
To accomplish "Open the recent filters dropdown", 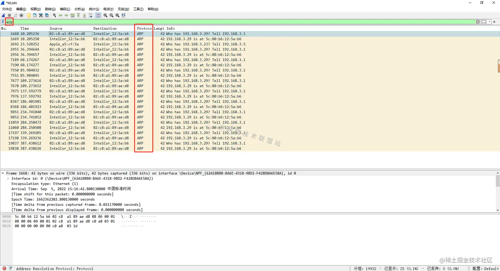I will coord(489,22).
